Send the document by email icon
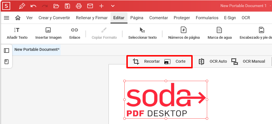 tap(90, 6)
